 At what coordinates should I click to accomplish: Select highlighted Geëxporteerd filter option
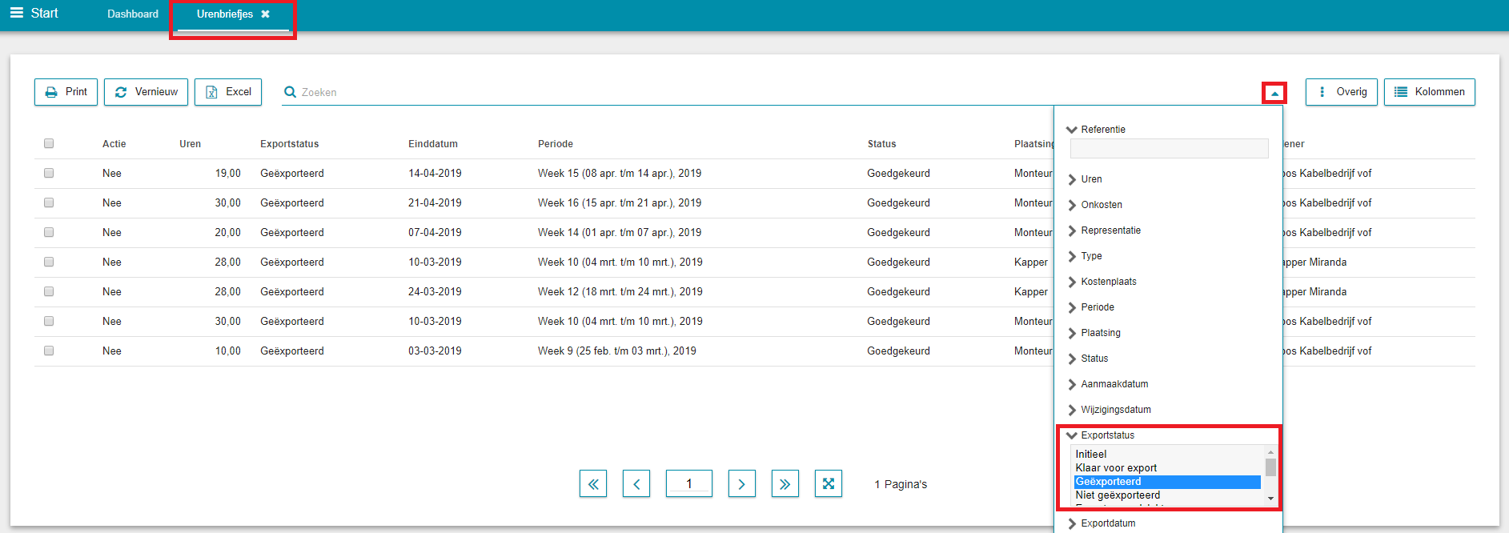tap(1167, 482)
